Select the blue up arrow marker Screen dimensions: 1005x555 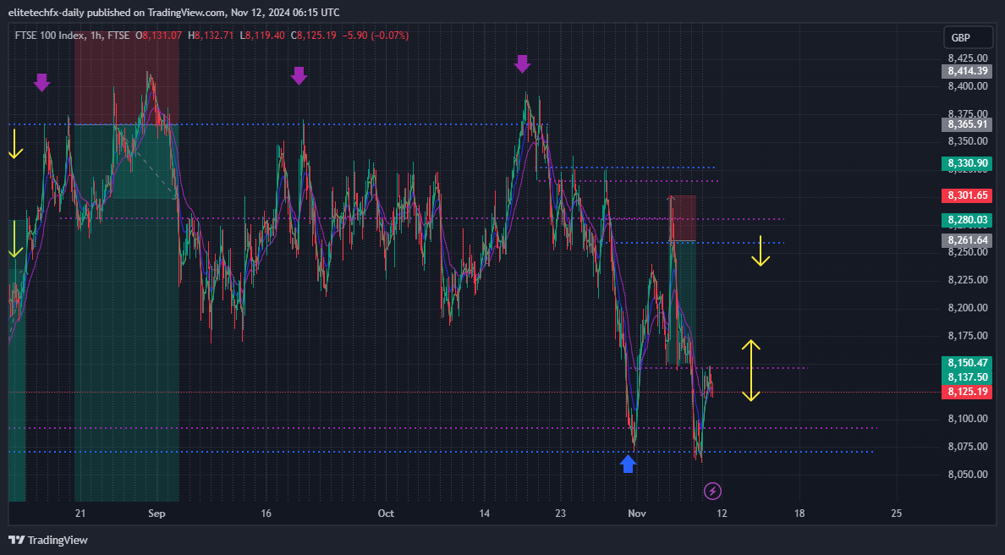tap(628, 464)
